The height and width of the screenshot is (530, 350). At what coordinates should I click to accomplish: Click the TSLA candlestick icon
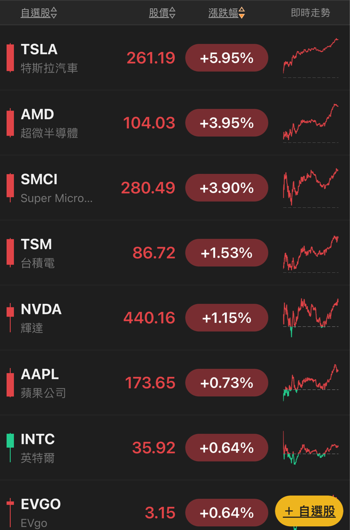[x=10, y=58]
